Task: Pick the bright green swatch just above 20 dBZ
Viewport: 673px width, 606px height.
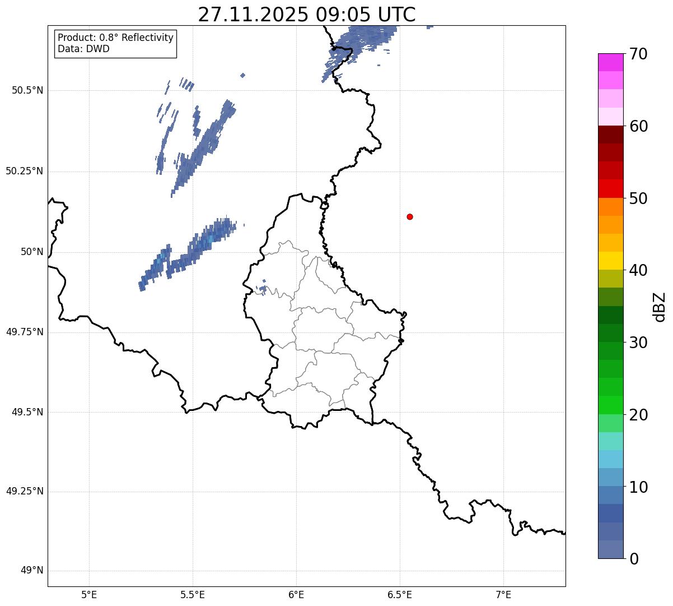Action: [610, 405]
